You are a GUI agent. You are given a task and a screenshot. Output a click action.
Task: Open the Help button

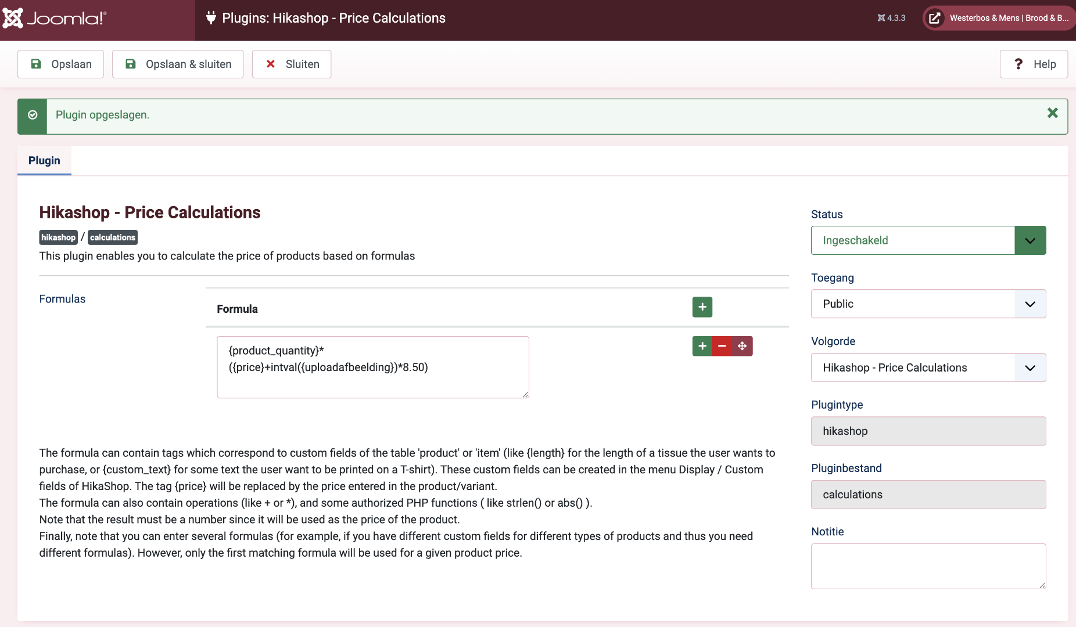point(1034,64)
